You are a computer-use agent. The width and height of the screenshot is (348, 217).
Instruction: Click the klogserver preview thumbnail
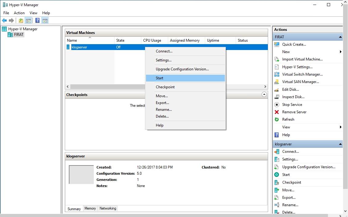pos(81,175)
